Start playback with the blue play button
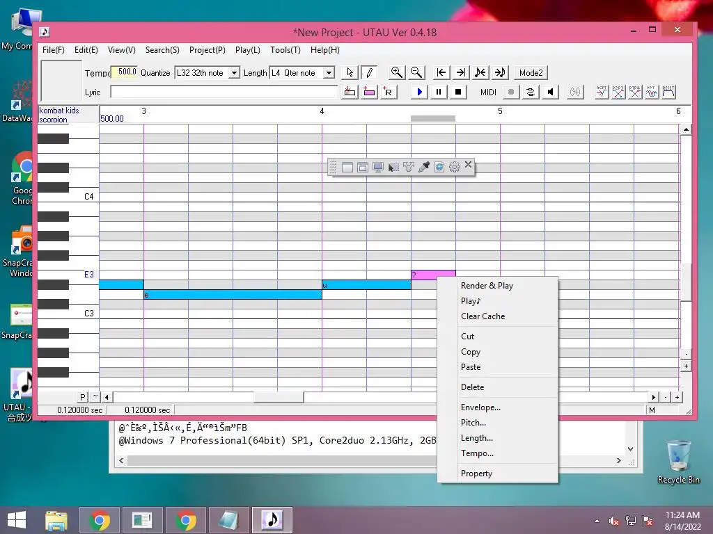 [419, 92]
